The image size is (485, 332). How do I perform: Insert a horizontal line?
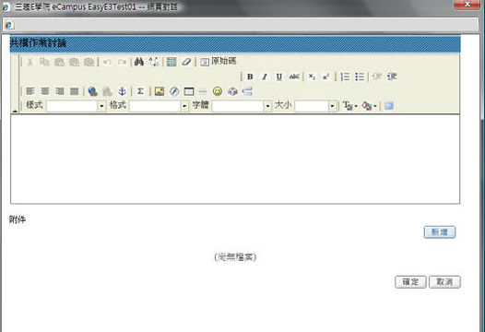(203, 91)
